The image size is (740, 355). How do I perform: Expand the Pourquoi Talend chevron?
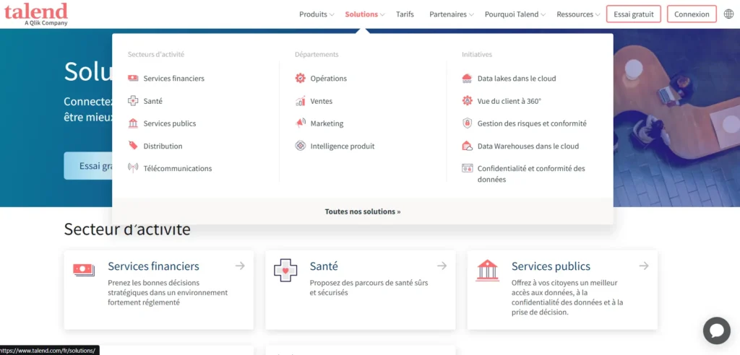pyautogui.click(x=543, y=14)
